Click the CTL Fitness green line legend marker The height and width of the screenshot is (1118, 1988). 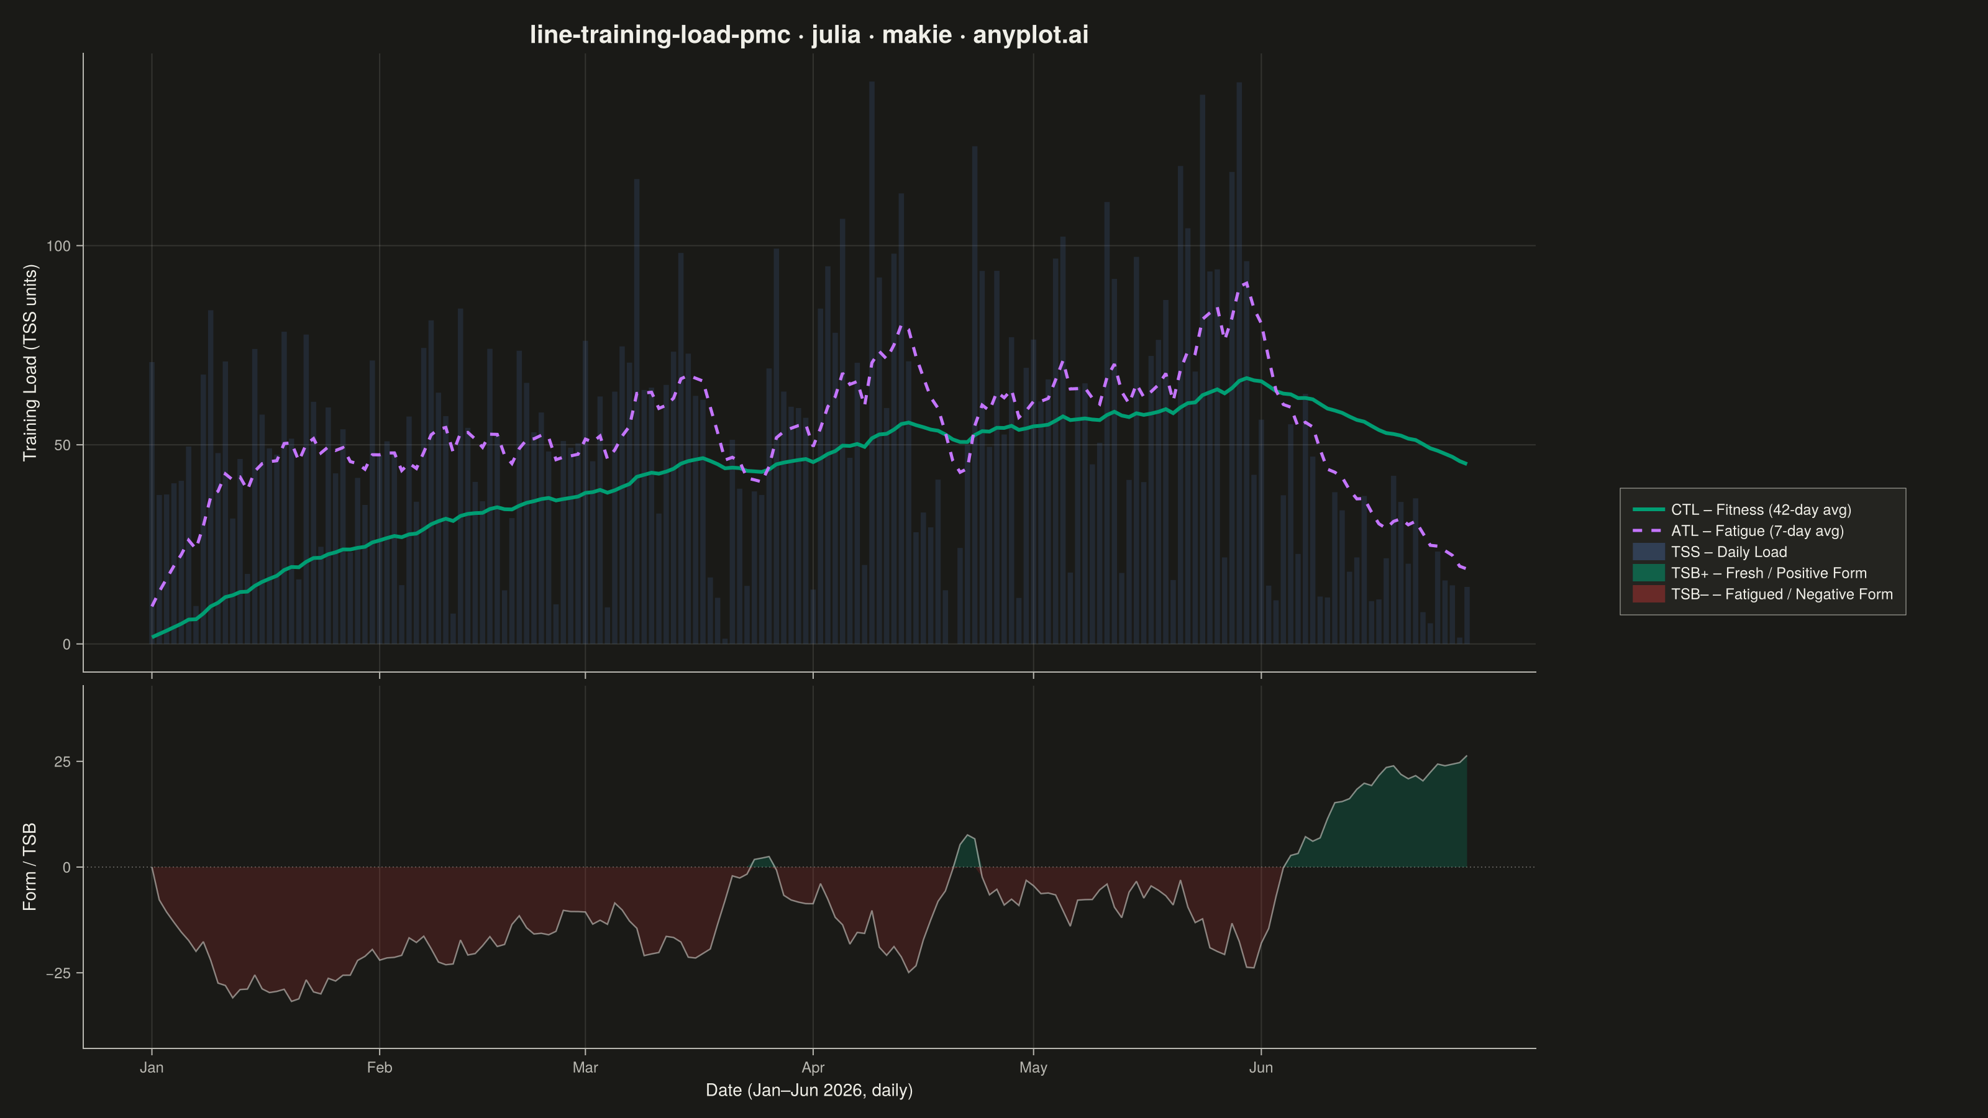point(1648,510)
